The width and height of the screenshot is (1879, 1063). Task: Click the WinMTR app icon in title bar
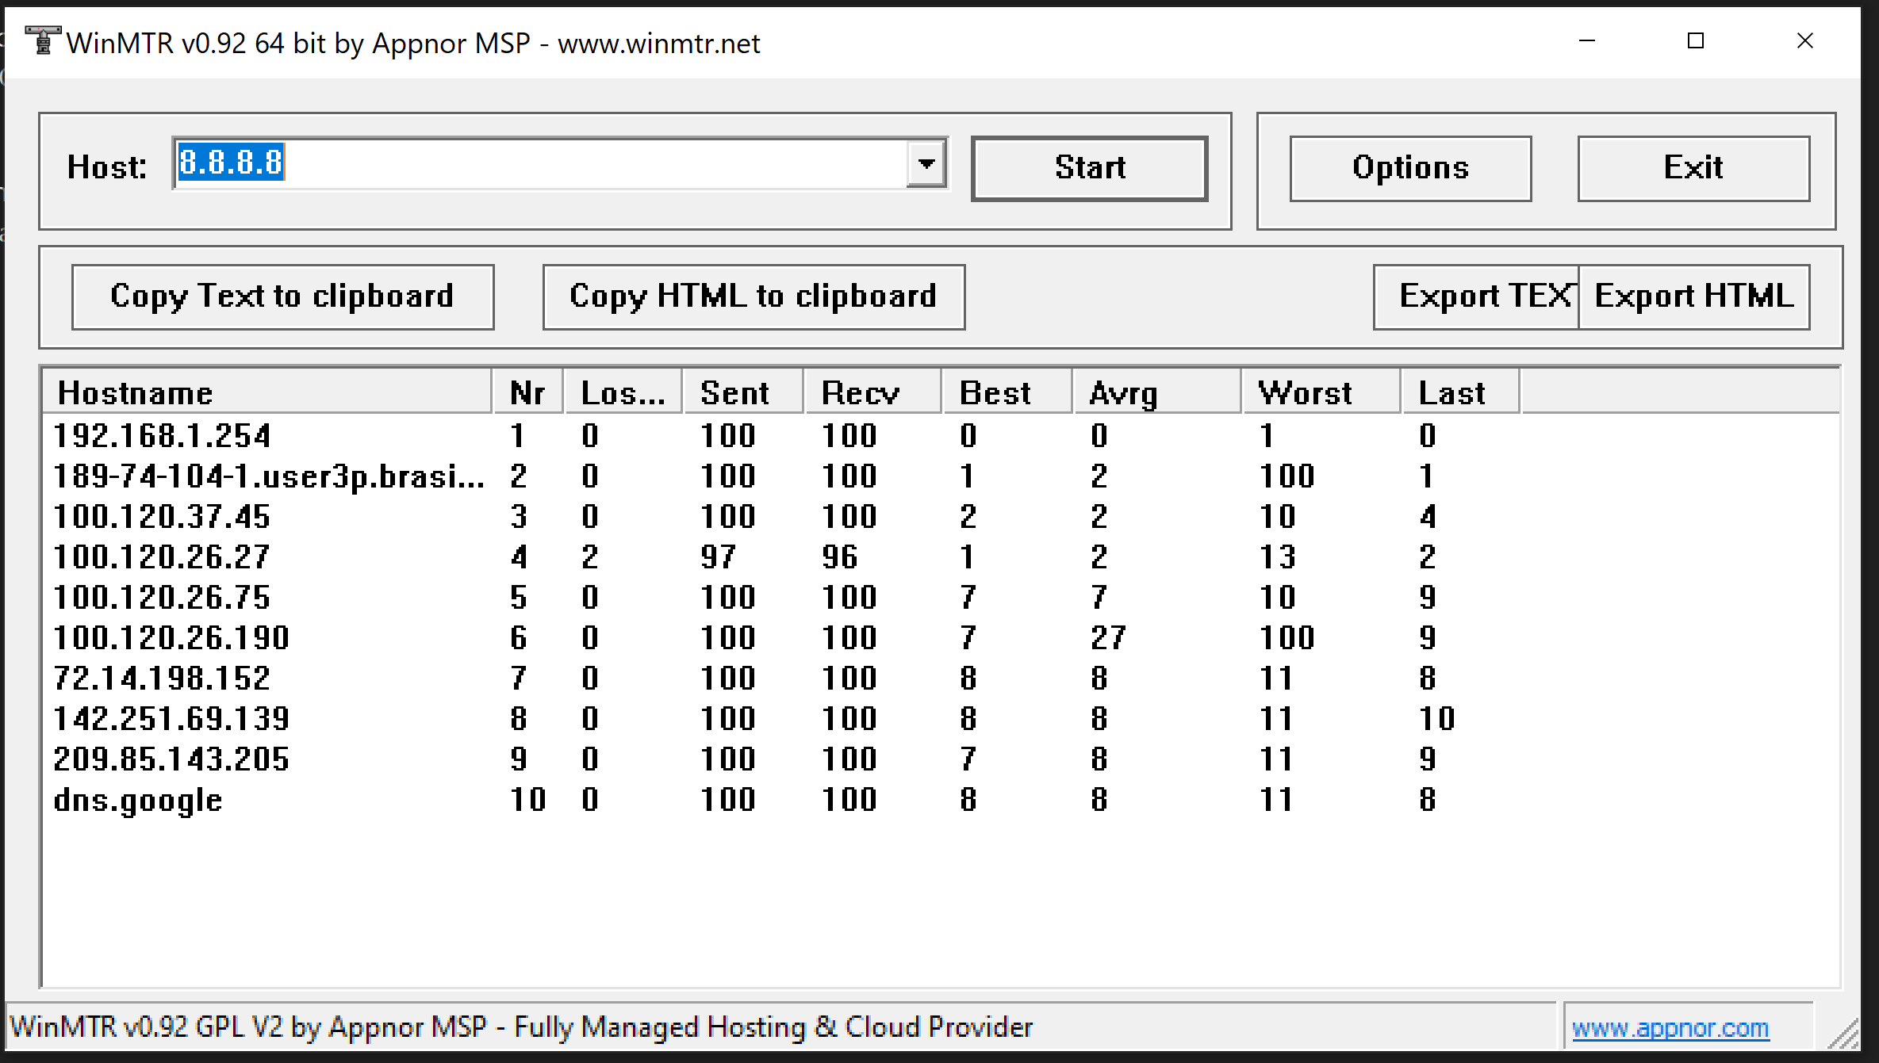click(x=43, y=40)
